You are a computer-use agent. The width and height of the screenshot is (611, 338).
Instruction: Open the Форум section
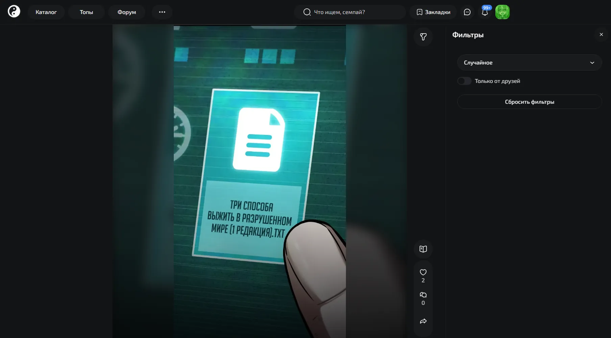pos(127,12)
